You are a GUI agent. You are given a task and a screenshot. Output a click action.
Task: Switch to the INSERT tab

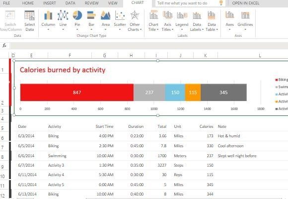(x=50, y=3)
